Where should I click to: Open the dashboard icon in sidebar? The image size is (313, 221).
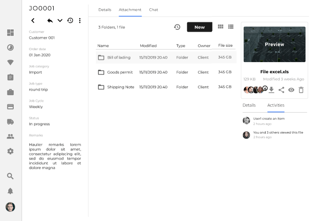[10, 33]
